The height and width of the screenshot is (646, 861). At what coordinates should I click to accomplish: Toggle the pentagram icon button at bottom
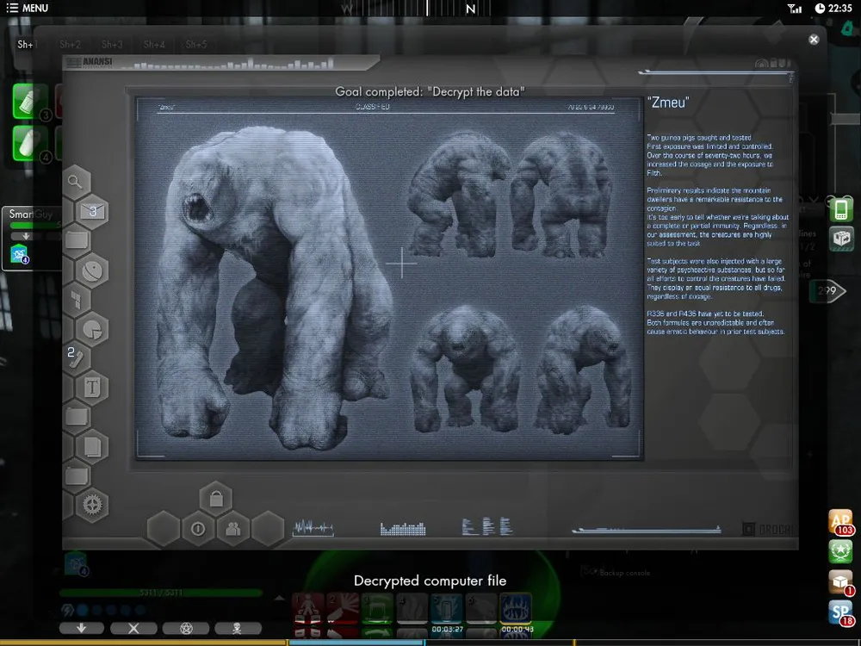pos(186,628)
